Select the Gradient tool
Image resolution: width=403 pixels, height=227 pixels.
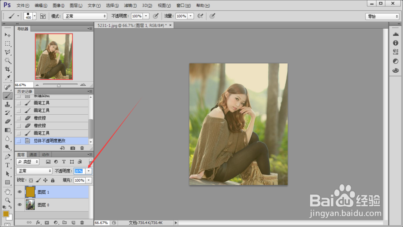(7, 130)
